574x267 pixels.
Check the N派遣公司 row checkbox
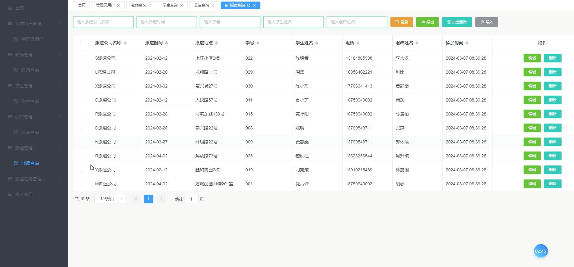[x=82, y=142]
